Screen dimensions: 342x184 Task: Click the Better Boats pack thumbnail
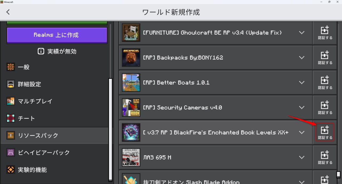pyautogui.click(x=131, y=82)
